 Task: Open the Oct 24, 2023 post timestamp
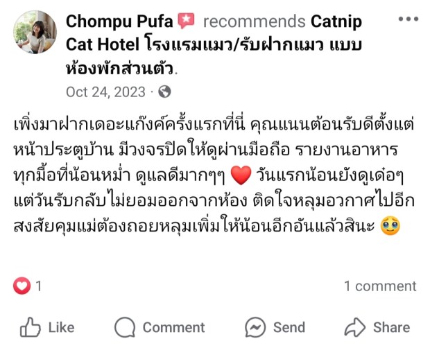point(105,92)
